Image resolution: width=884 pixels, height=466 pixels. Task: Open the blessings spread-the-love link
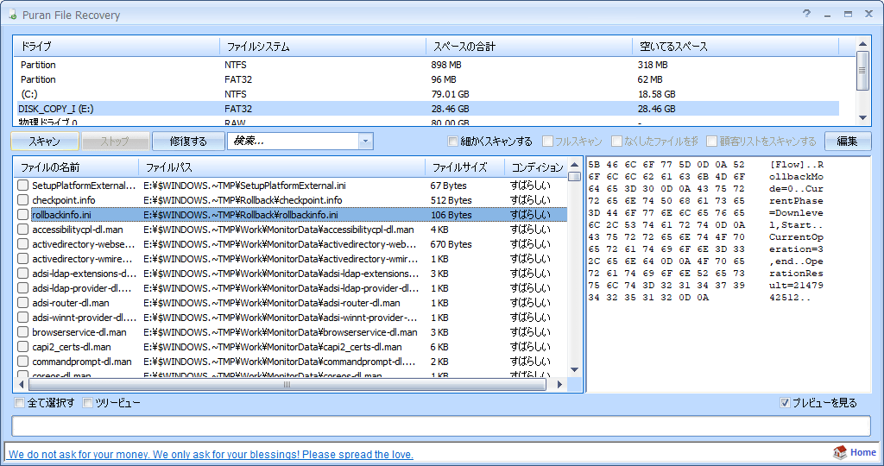pos(211,454)
